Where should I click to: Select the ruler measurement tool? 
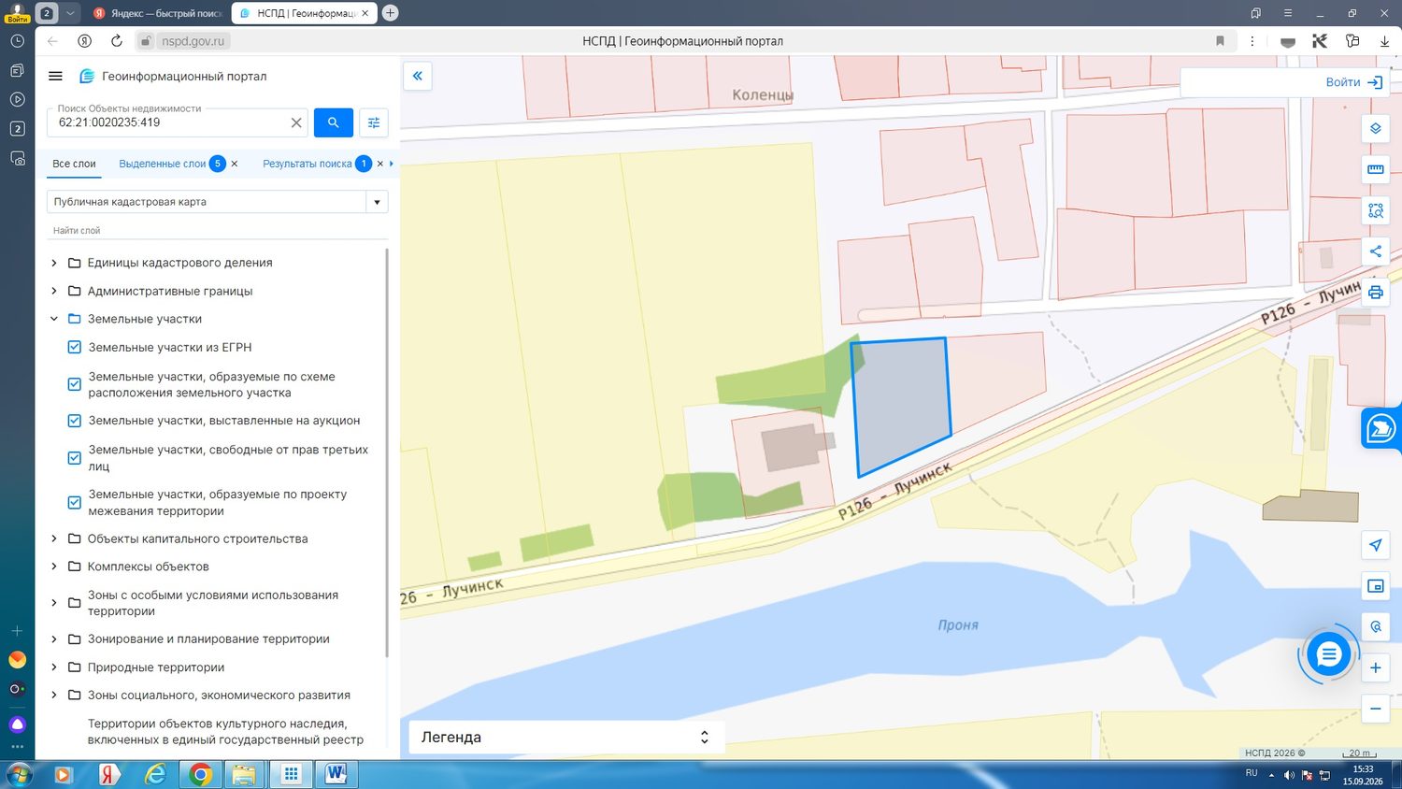point(1376,169)
